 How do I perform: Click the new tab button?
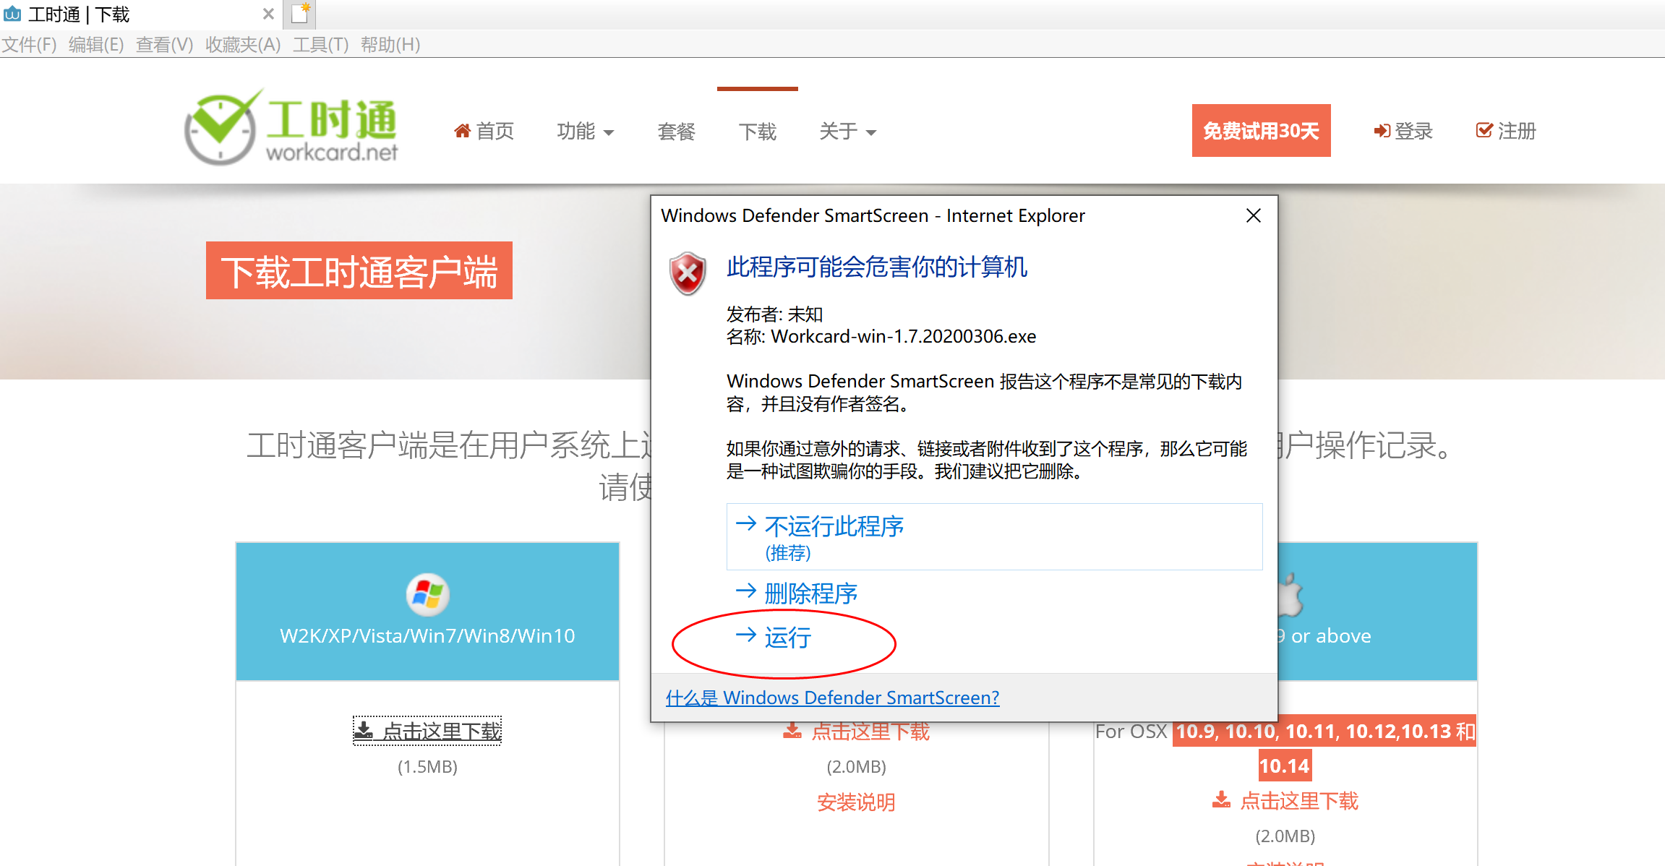301,14
